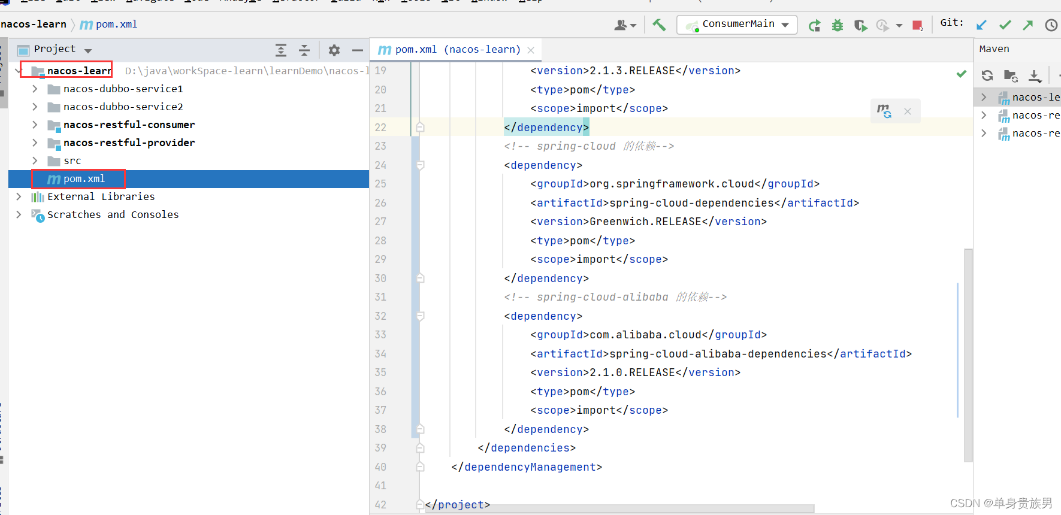Image resolution: width=1061 pixels, height=515 pixels.
Task: Click Maven tool window title
Action: tap(994, 49)
